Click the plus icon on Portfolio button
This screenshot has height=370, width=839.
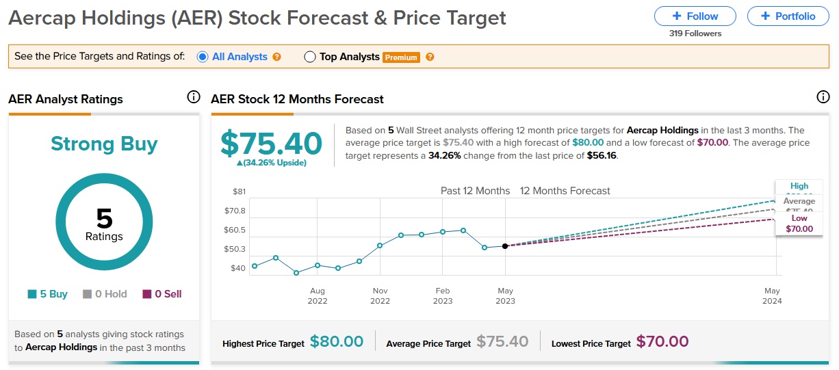[x=766, y=16]
